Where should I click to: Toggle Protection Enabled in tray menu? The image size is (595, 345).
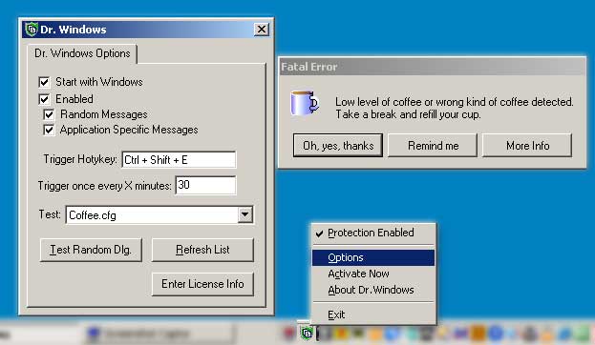pyautogui.click(x=373, y=233)
